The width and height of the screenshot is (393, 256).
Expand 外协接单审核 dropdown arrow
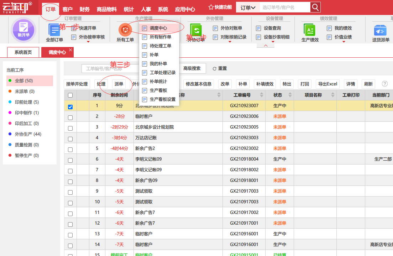point(88,42)
